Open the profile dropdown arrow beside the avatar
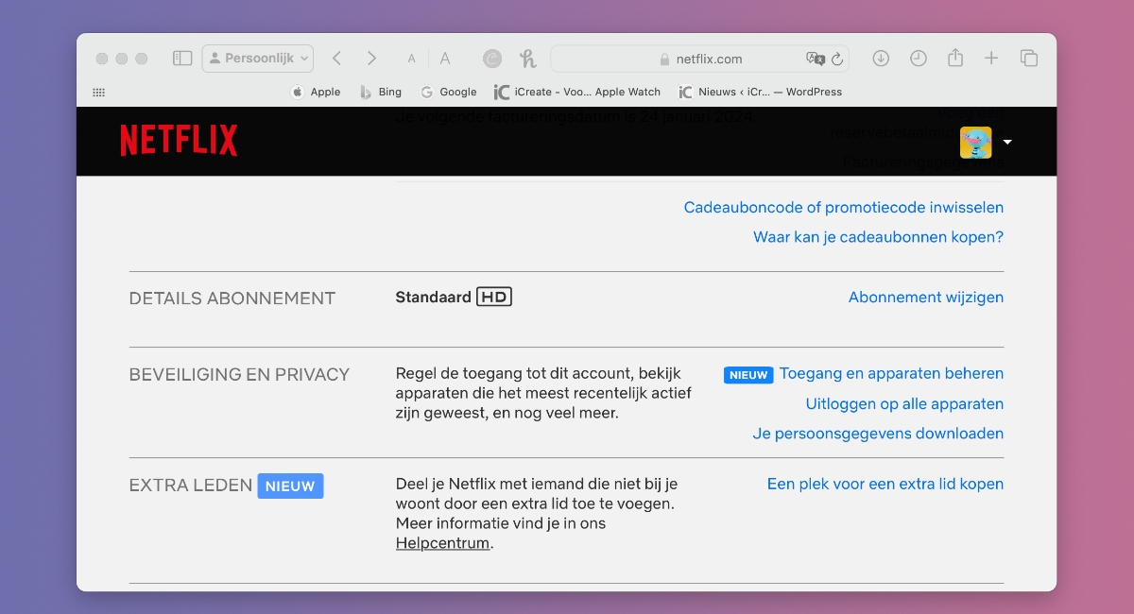1134x614 pixels. (1007, 142)
